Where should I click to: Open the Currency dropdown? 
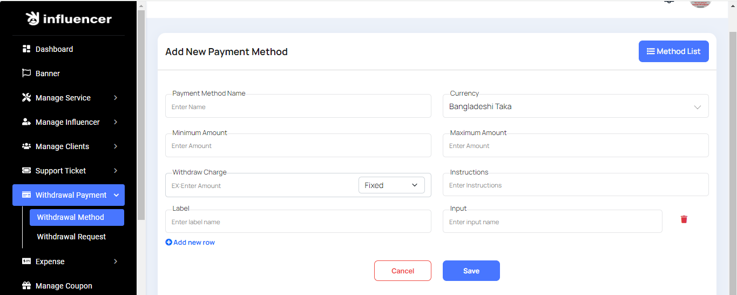(x=575, y=107)
